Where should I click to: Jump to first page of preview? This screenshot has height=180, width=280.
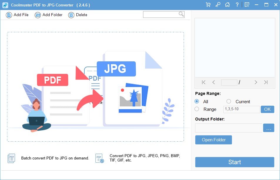(x=204, y=82)
